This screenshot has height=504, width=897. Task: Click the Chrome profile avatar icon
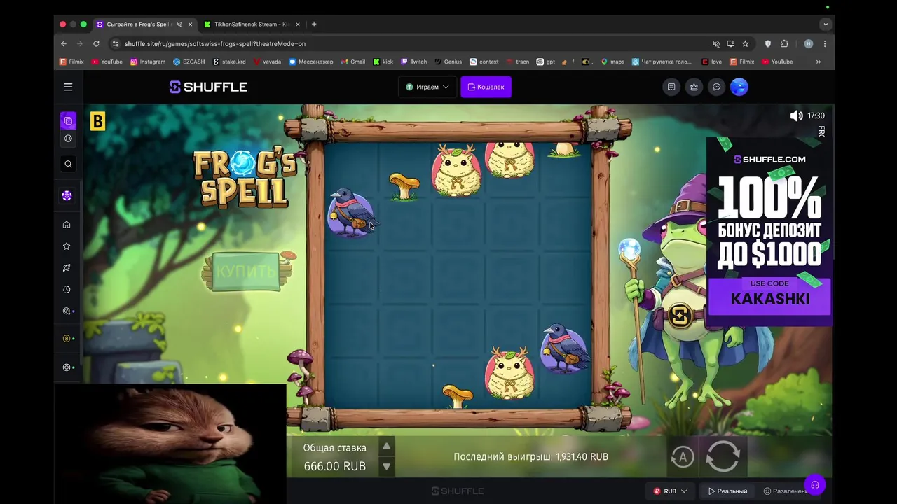[x=808, y=43]
